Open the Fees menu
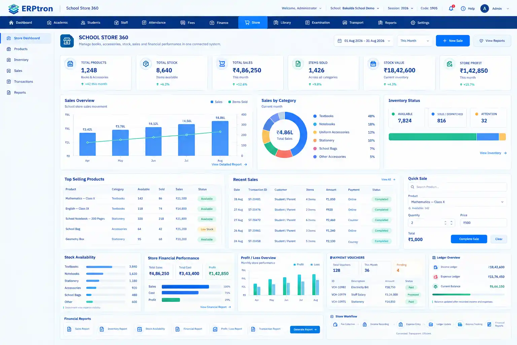Image resolution: width=517 pixels, height=345 pixels. [188, 23]
